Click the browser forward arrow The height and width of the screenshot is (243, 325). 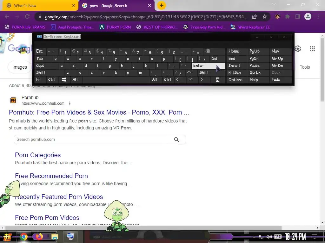click(17, 17)
